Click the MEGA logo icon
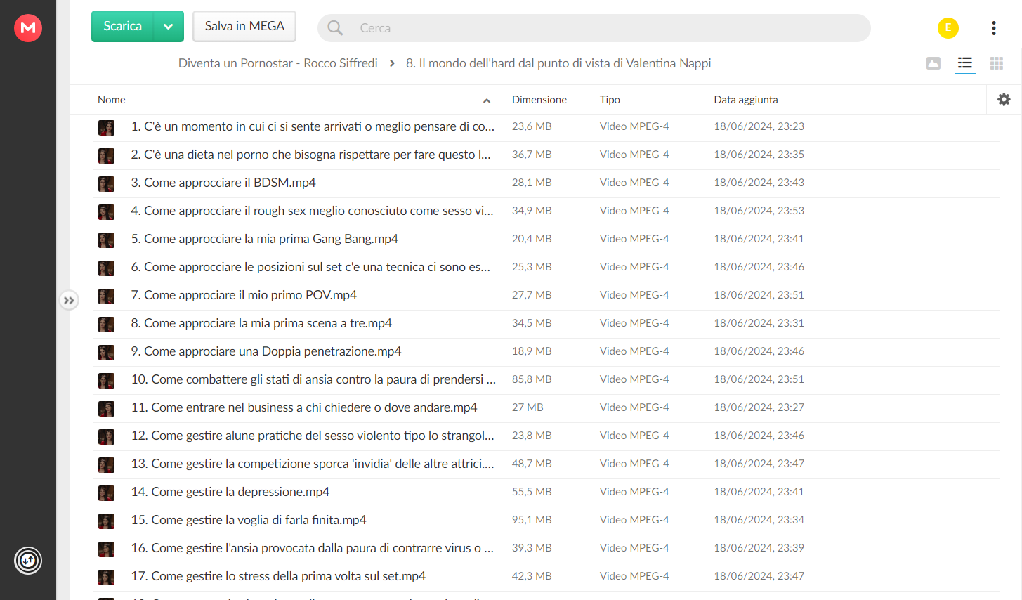 28,28
